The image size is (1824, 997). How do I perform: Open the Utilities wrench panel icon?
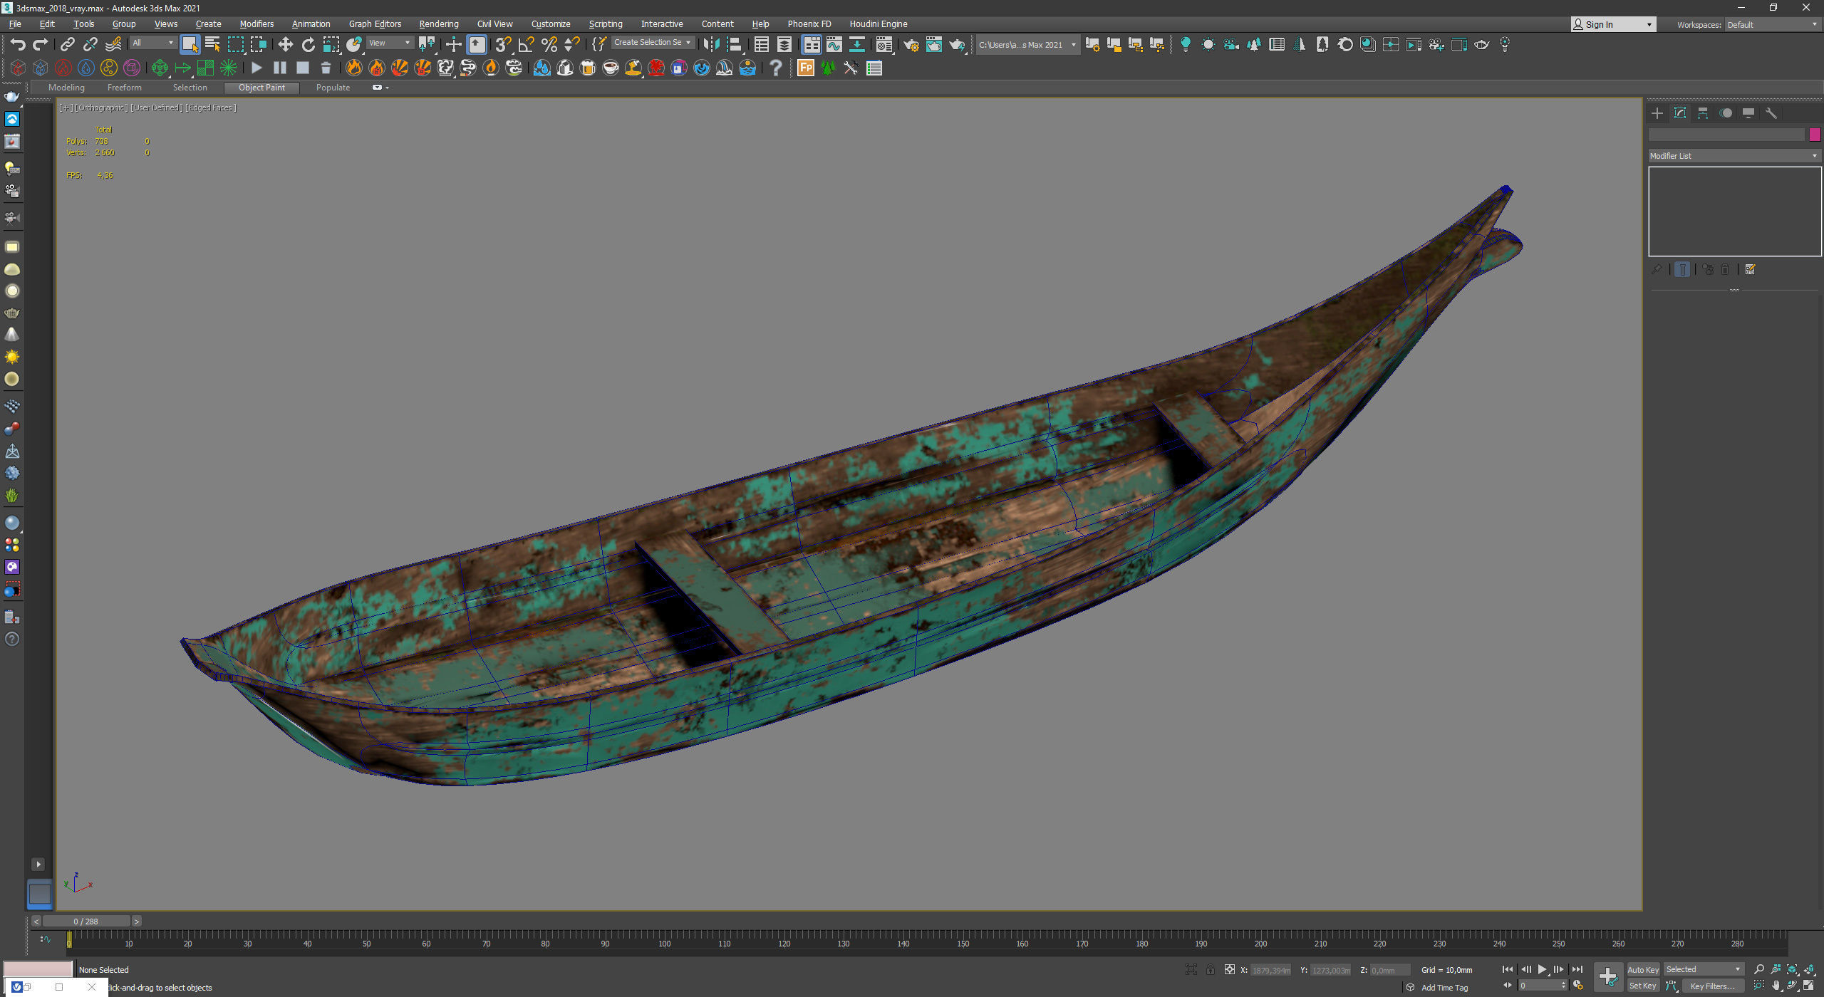1771,113
